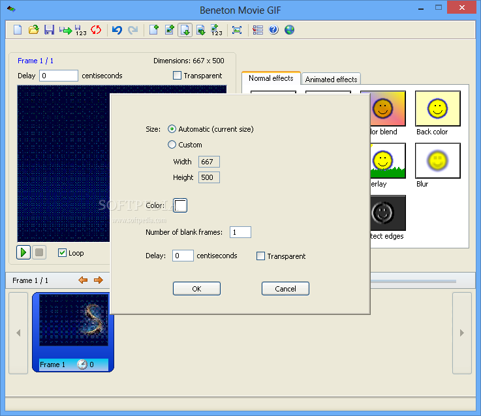This screenshot has width=481, height=416.
Task: Switch to the Animated effects tab
Action: [331, 80]
